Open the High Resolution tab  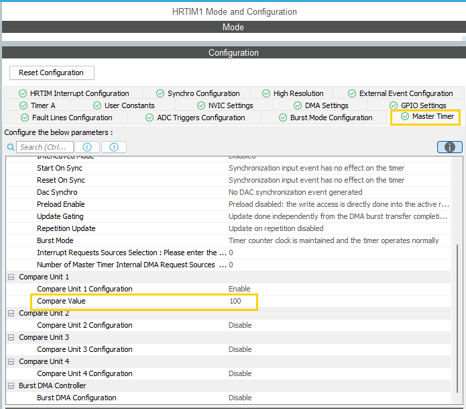(292, 93)
